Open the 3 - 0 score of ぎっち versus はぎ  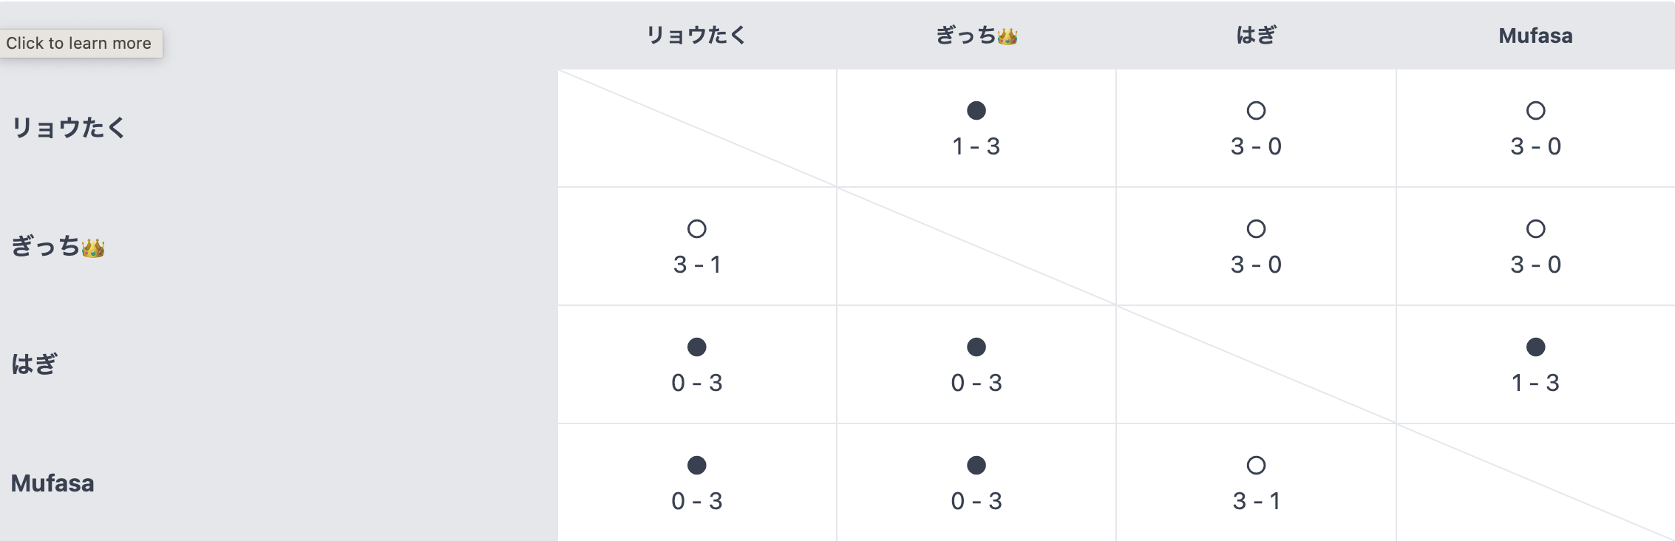[x=1256, y=265]
